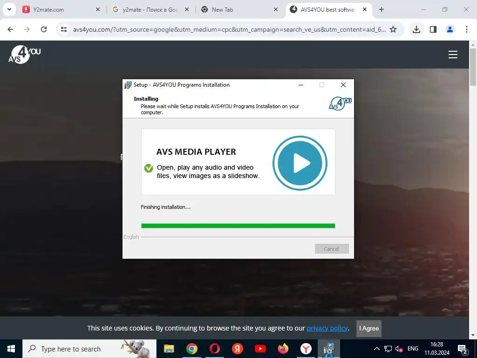Open the Chrome profile avatar

pyautogui.click(x=450, y=29)
